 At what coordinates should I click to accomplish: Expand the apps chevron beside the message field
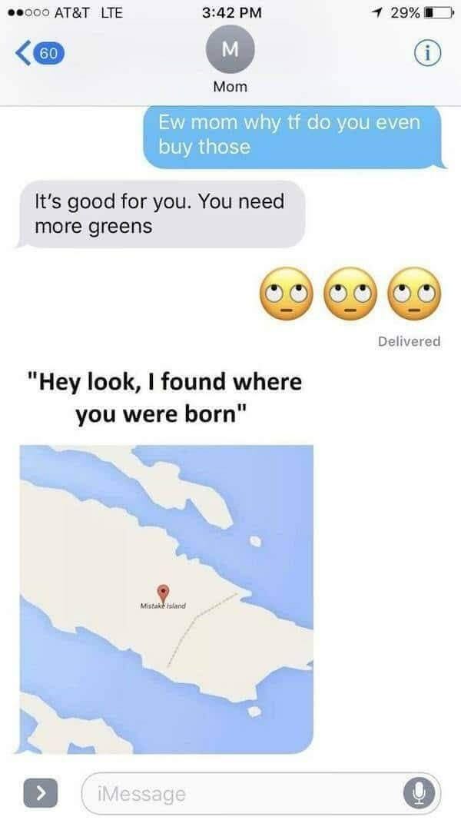(x=40, y=793)
